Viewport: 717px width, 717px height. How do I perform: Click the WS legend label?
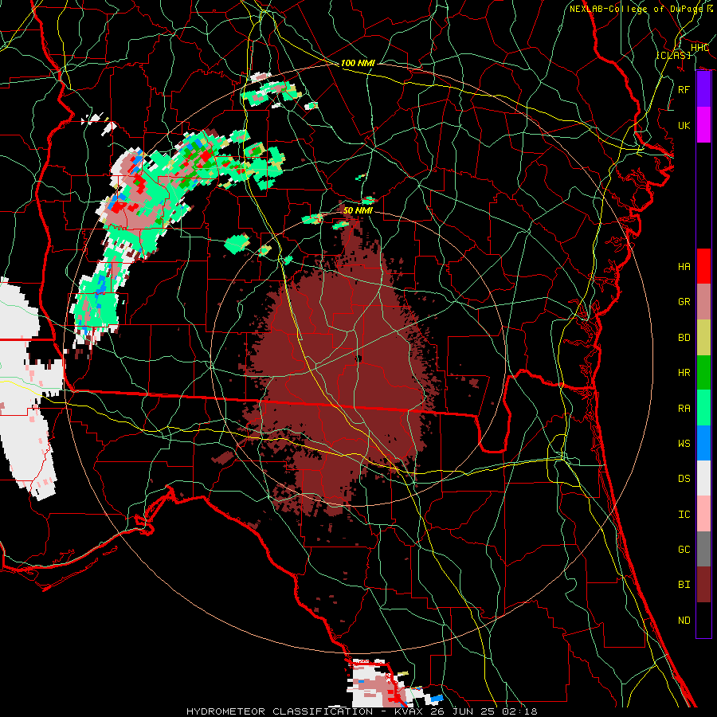point(684,444)
